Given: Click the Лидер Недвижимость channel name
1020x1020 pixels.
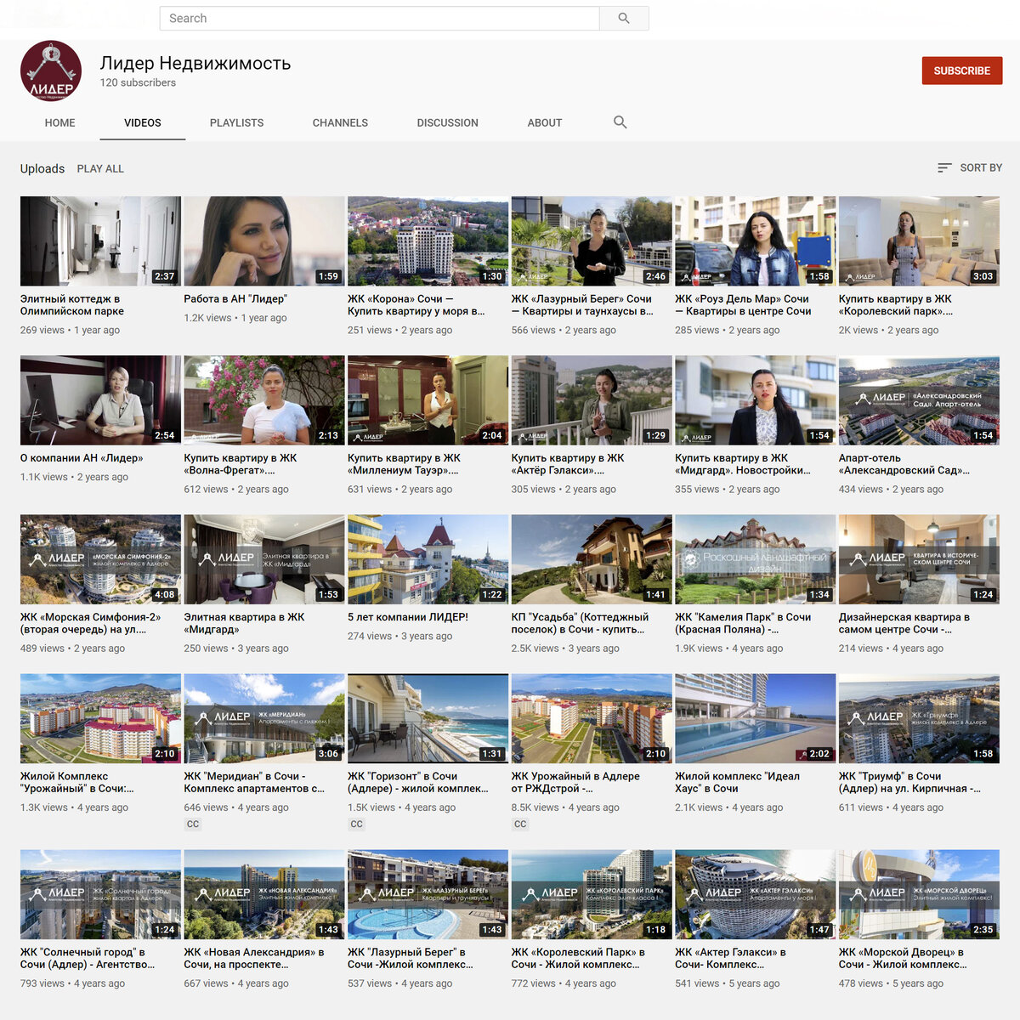Looking at the screenshot, I should pos(195,63).
